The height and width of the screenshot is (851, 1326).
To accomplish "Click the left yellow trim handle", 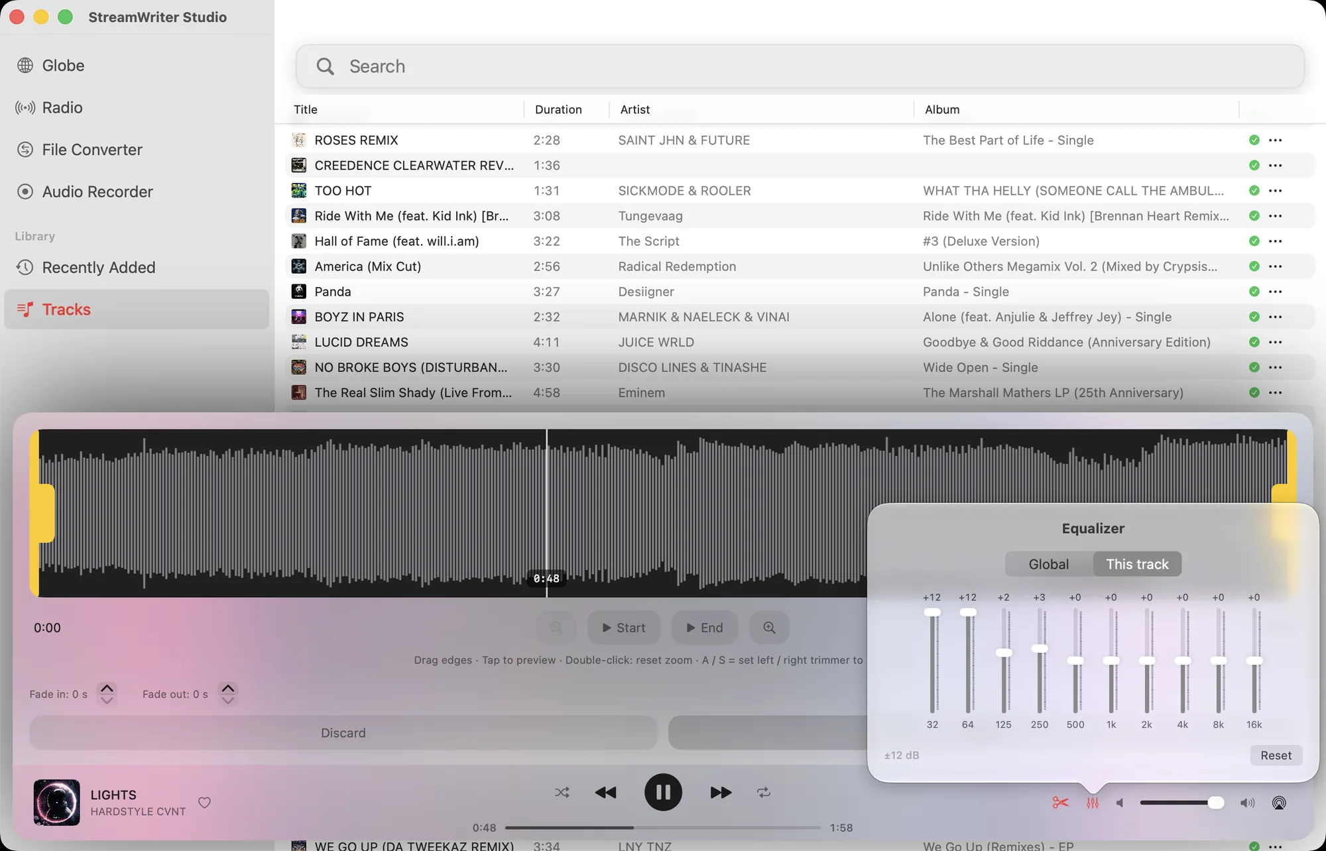I will [x=42, y=514].
